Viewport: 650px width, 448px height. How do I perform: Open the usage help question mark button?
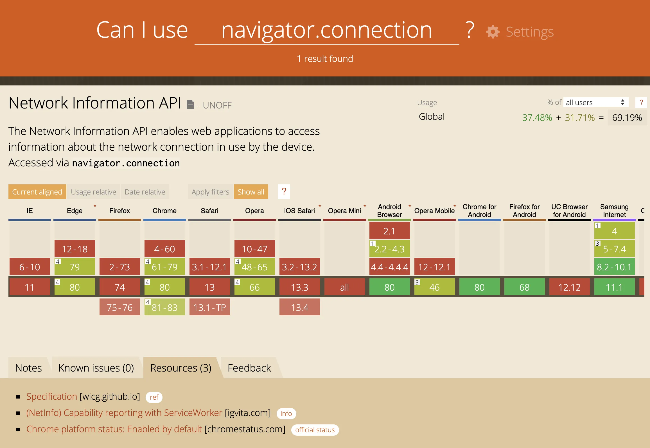click(x=641, y=103)
